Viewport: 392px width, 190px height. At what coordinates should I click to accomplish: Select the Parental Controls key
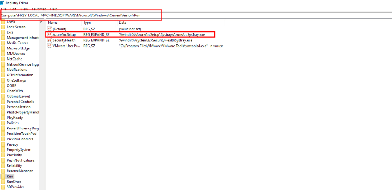pos(20,102)
